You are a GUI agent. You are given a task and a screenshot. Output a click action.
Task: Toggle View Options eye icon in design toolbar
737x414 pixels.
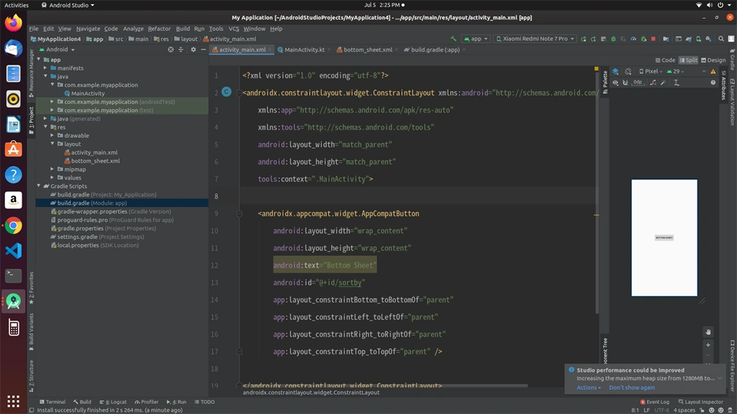[x=615, y=83]
